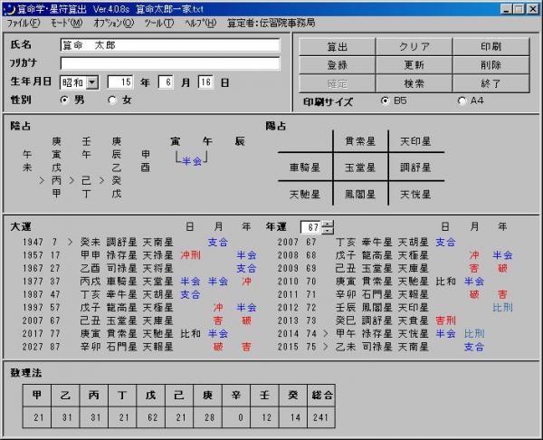Click 貫索星 cell in 陽占 grid
Viewport: 543px width, 440px height.
[360, 141]
